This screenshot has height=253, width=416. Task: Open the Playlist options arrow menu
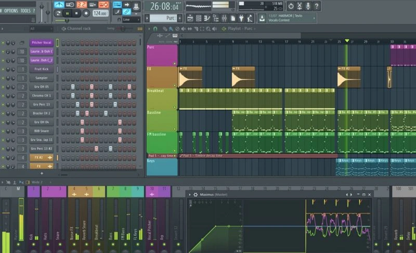pos(149,29)
